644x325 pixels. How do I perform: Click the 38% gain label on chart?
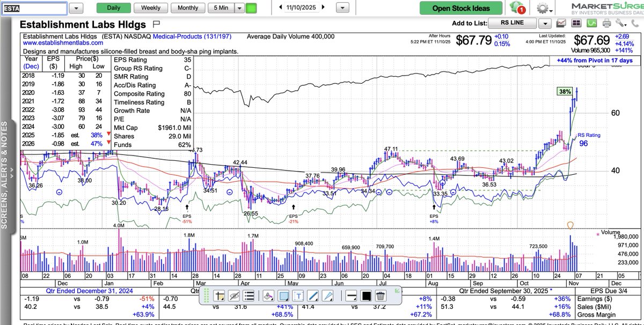565,92
